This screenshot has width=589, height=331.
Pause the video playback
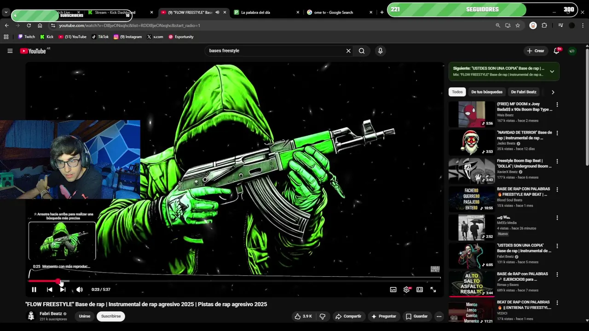coord(34,290)
